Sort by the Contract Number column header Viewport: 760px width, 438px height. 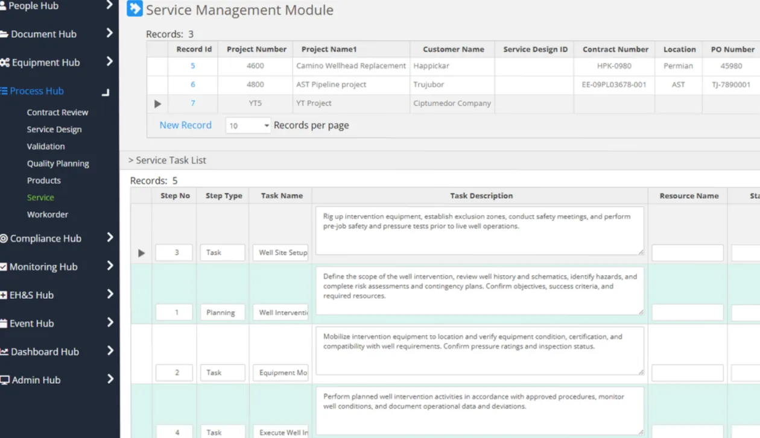pyautogui.click(x=615, y=49)
